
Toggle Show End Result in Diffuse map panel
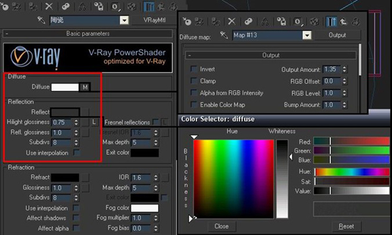click(x=331, y=22)
